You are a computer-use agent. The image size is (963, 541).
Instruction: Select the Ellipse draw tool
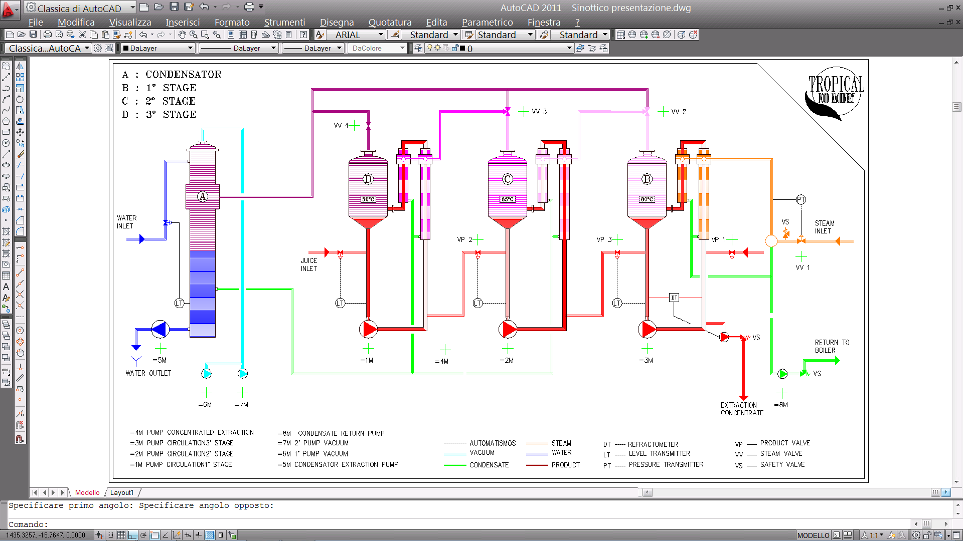6,165
